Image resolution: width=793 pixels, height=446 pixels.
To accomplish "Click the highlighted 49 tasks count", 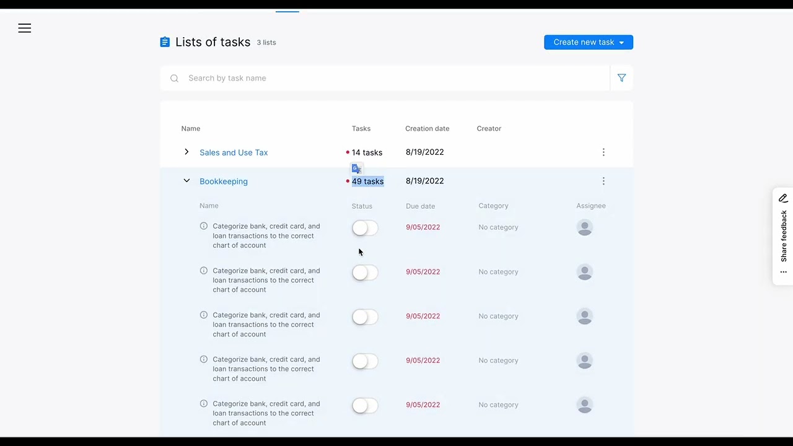I will [x=367, y=181].
